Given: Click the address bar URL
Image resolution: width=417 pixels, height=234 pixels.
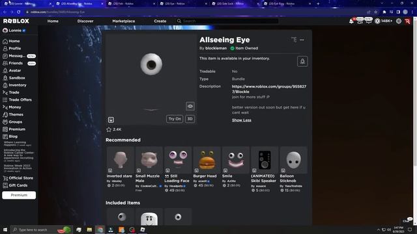Looking at the screenshot, I should tap(57, 12).
